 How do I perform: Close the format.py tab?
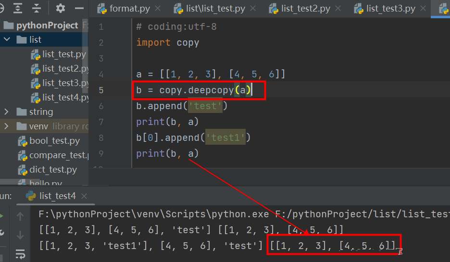tap(158, 9)
